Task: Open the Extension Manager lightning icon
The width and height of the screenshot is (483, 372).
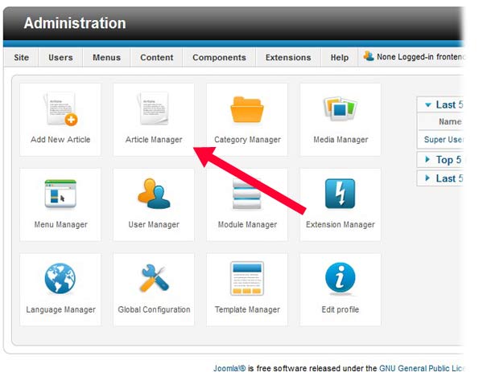Action: [x=340, y=194]
